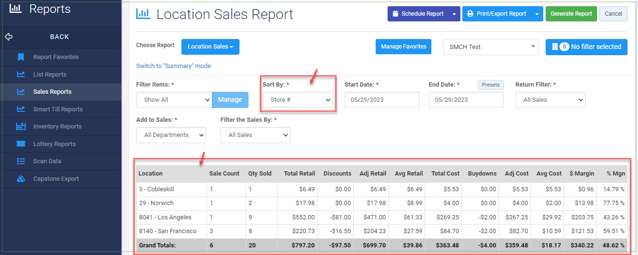Open the Sort By dropdown
Screen dimensions: 638x255
(298, 100)
